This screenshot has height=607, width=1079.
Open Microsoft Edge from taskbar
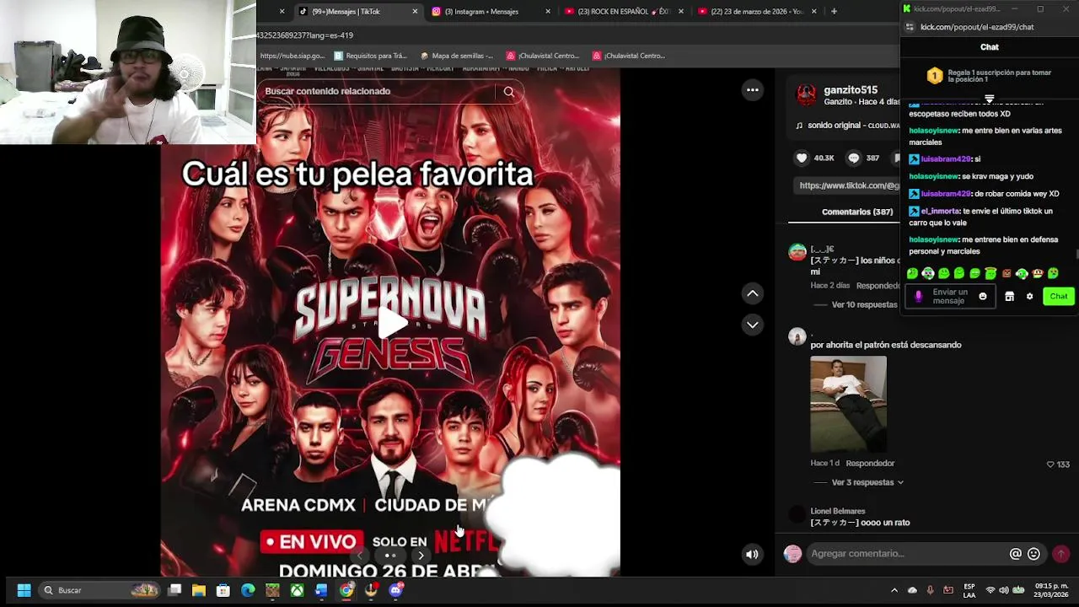(248, 590)
